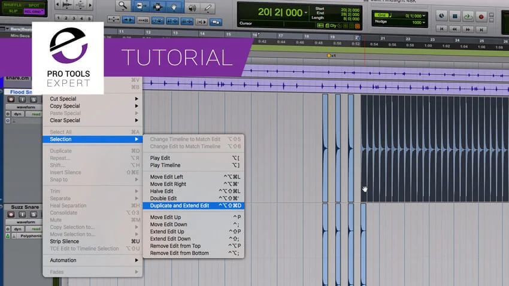The width and height of the screenshot is (509, 286).
Task: Choose Strip Silence from Edit menu
Action: click(92, 241)
